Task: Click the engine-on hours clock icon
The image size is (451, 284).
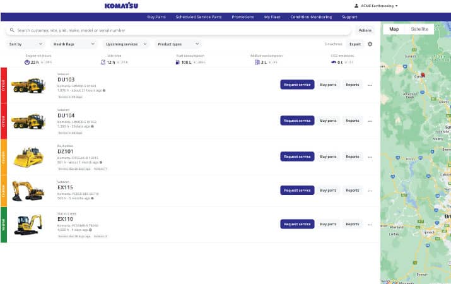Action: [x=27, y=62]
